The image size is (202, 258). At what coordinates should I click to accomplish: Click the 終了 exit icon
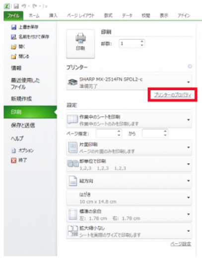[x=13, y=160]
